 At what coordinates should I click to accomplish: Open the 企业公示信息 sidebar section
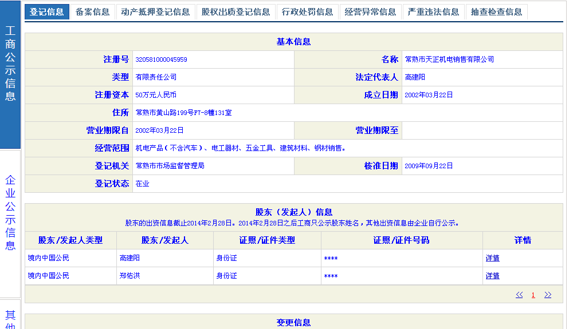point(10,213)
